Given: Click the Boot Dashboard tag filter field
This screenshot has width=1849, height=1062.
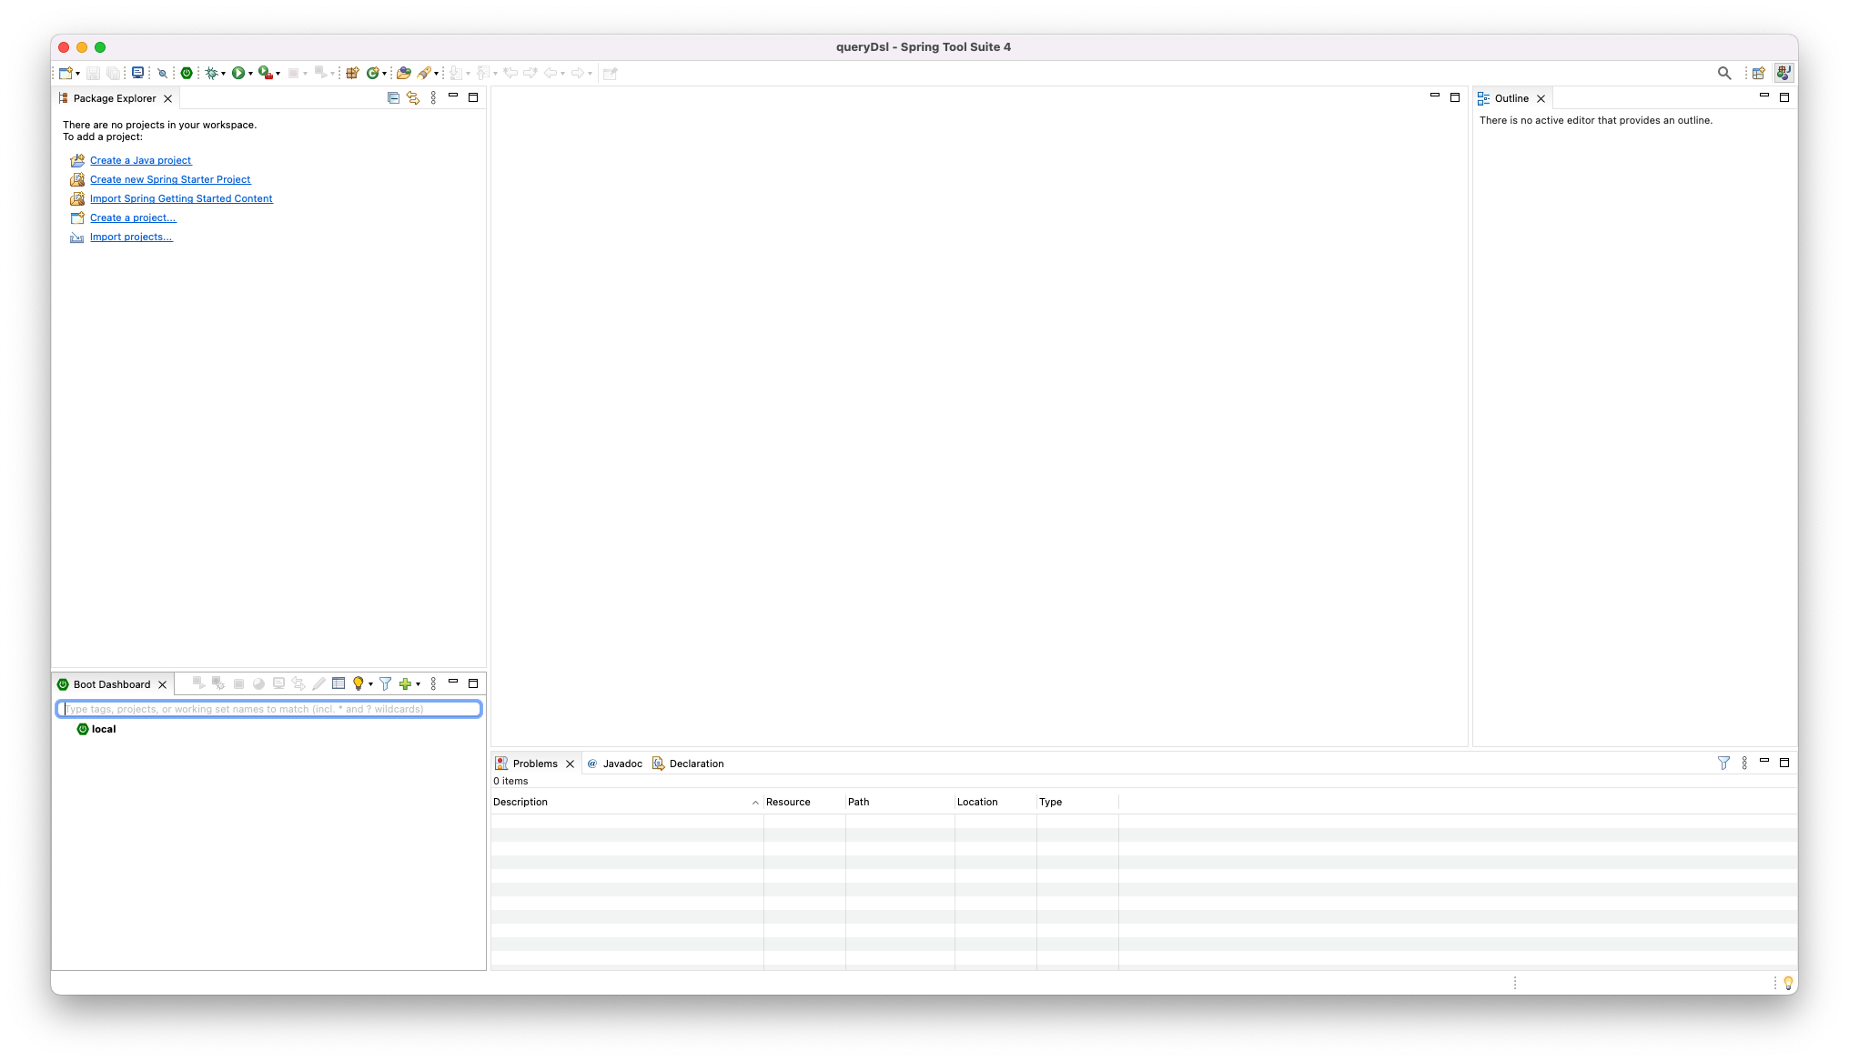Looking at the screenshot, I should (269, 709).
